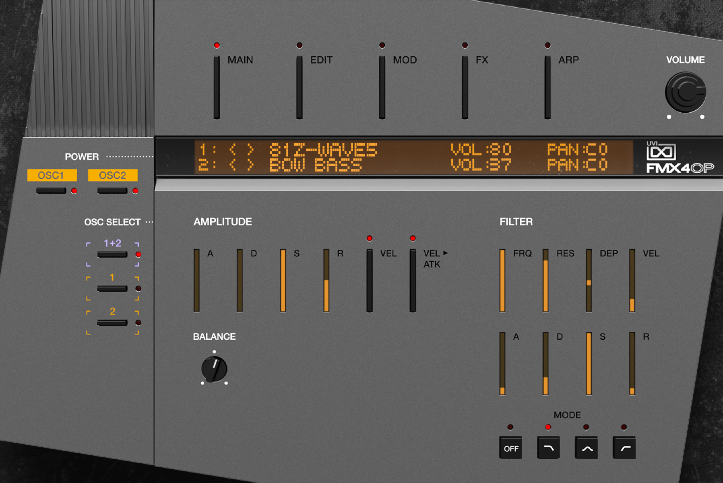The image size is (723, 483).
Task: Open the ARP section
Action: tap(547, 87)
